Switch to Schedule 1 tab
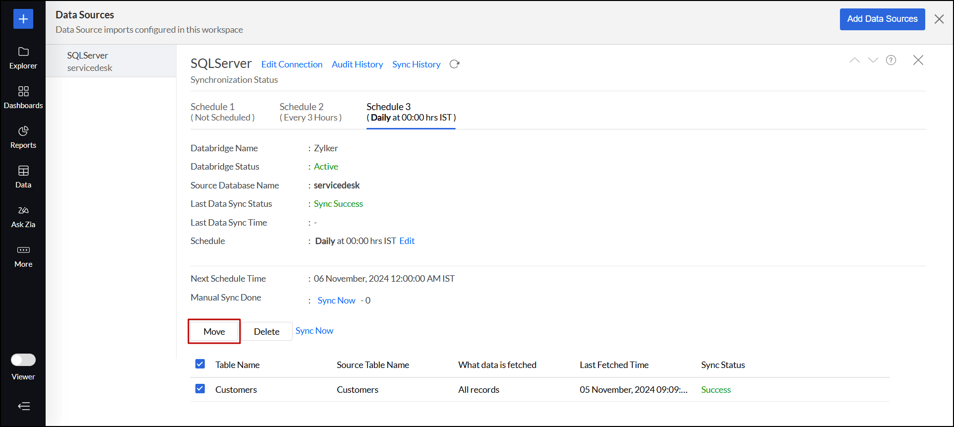This screenshot has height=427, width=954. 223,112
